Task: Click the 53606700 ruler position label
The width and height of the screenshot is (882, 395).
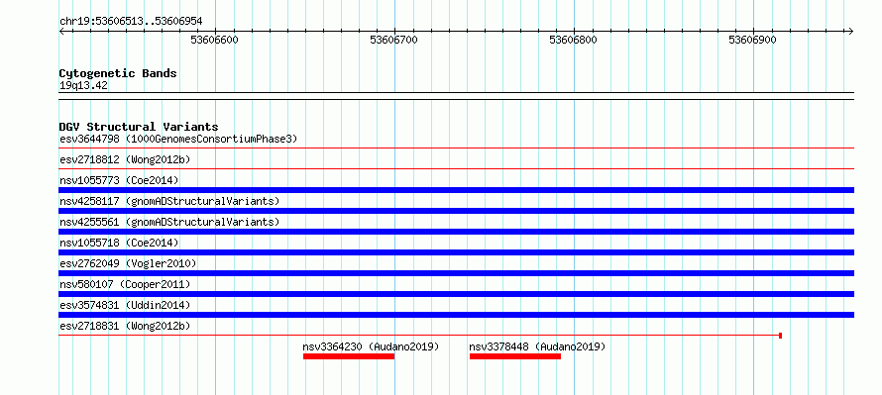Action: (x=393, y=40)
